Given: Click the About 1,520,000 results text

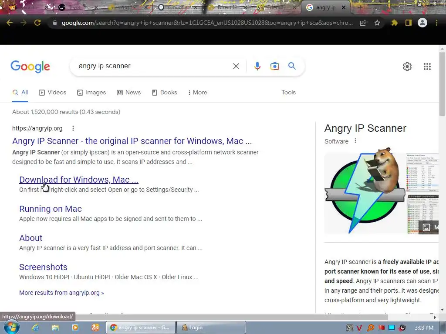Looking at the screenshot, I should click(x=66, y=112).
